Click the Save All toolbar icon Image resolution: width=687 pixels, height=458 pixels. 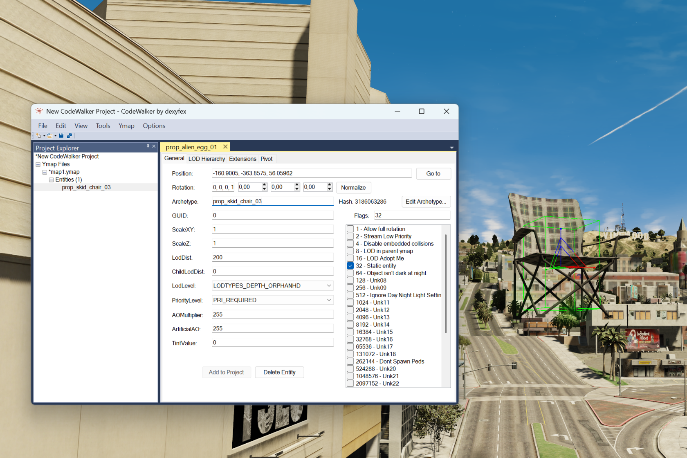[69, 136]
